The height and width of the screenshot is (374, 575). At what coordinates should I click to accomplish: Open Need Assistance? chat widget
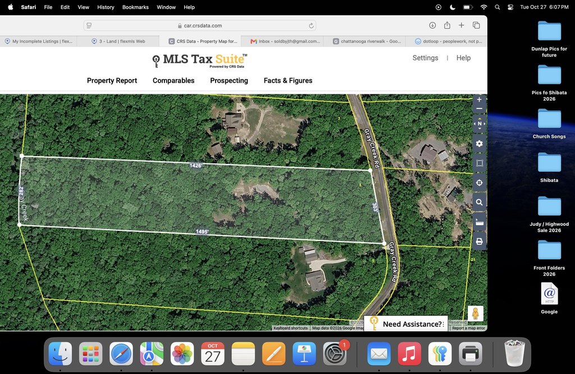pyautogui.click(x=406, y=324)
